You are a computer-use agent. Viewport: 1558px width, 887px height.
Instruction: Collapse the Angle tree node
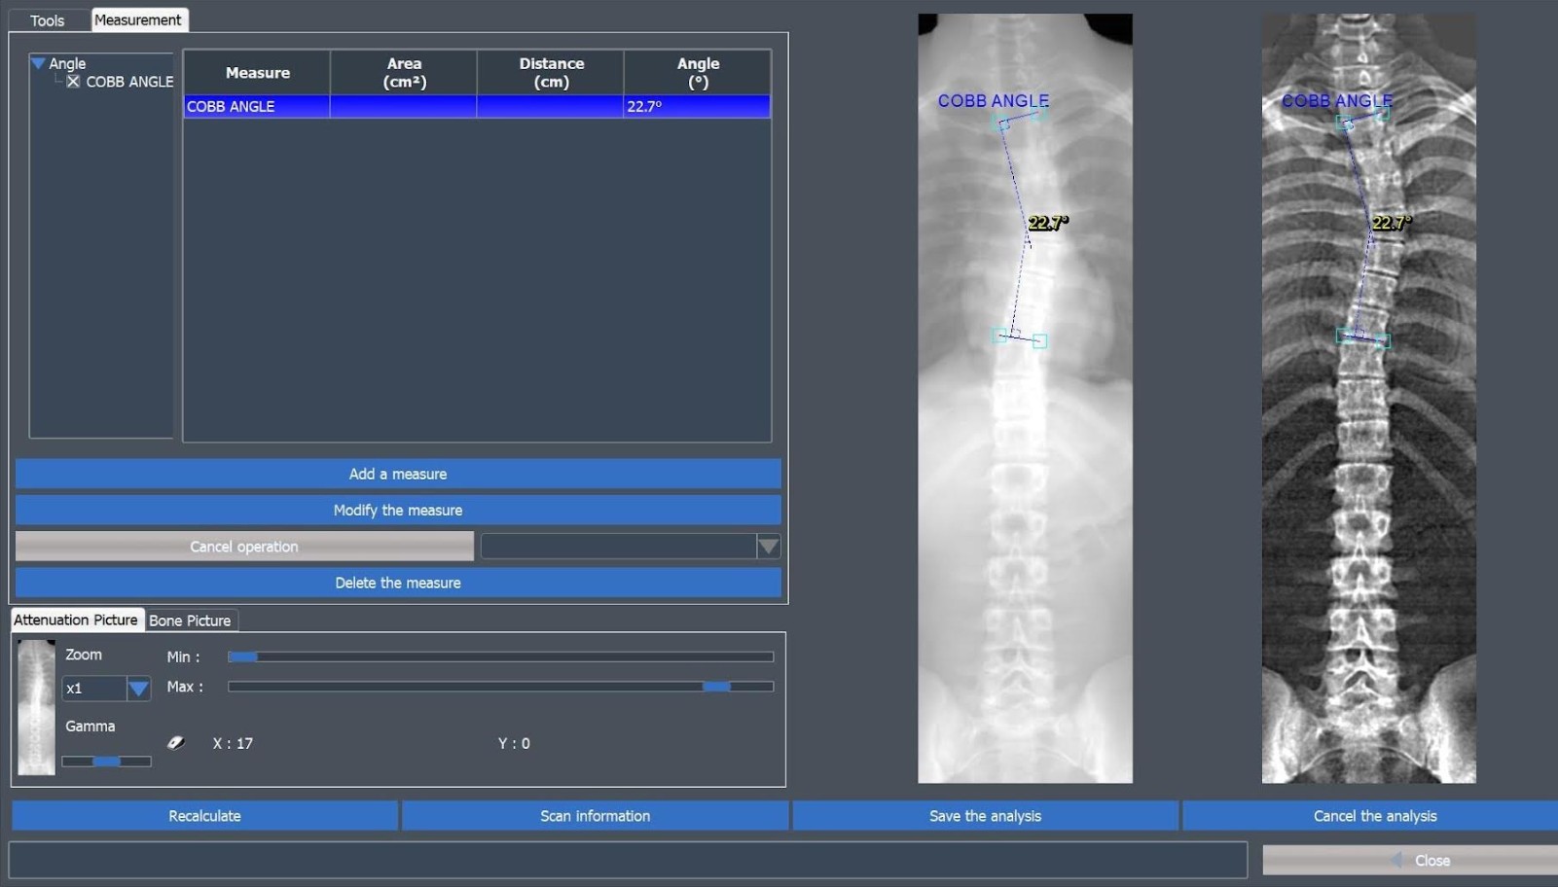(x=38, y=63)
